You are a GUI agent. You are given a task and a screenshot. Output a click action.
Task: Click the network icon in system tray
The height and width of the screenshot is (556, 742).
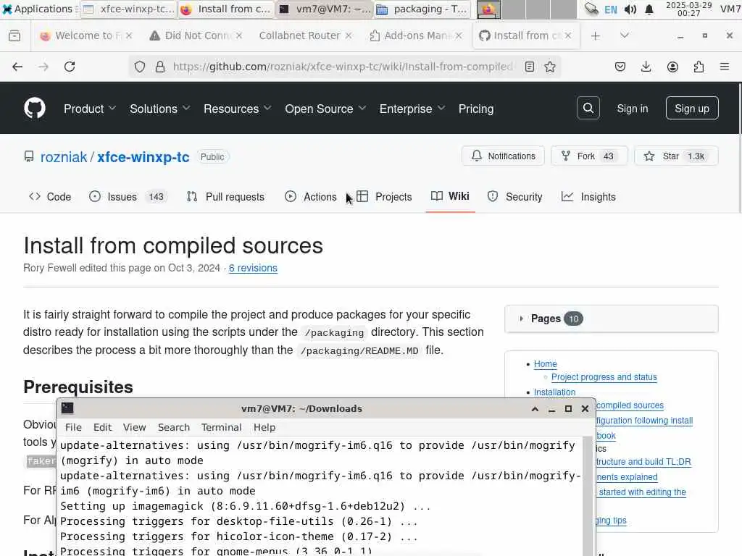(x=591, y=9)
